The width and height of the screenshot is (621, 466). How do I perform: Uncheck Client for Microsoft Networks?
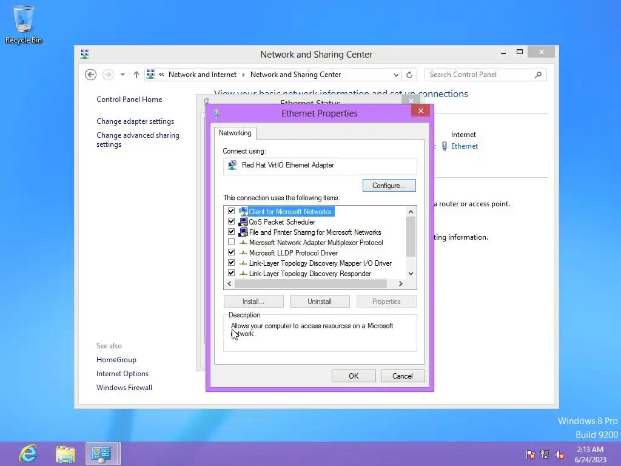231,211
